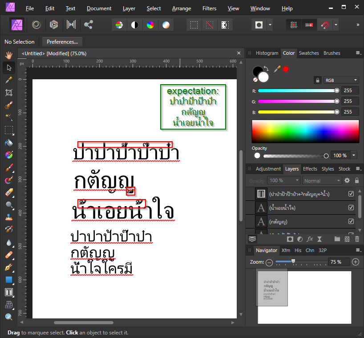Open the Snapping options dropdown arrow
Viewport: 364px width, 338px height.
[336, 25]
